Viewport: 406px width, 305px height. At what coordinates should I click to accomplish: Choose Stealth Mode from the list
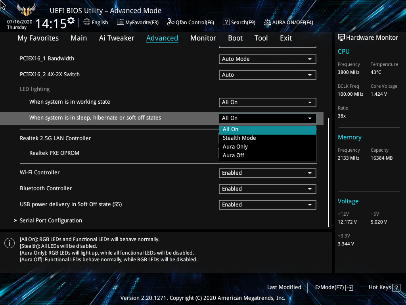point(268,138)
